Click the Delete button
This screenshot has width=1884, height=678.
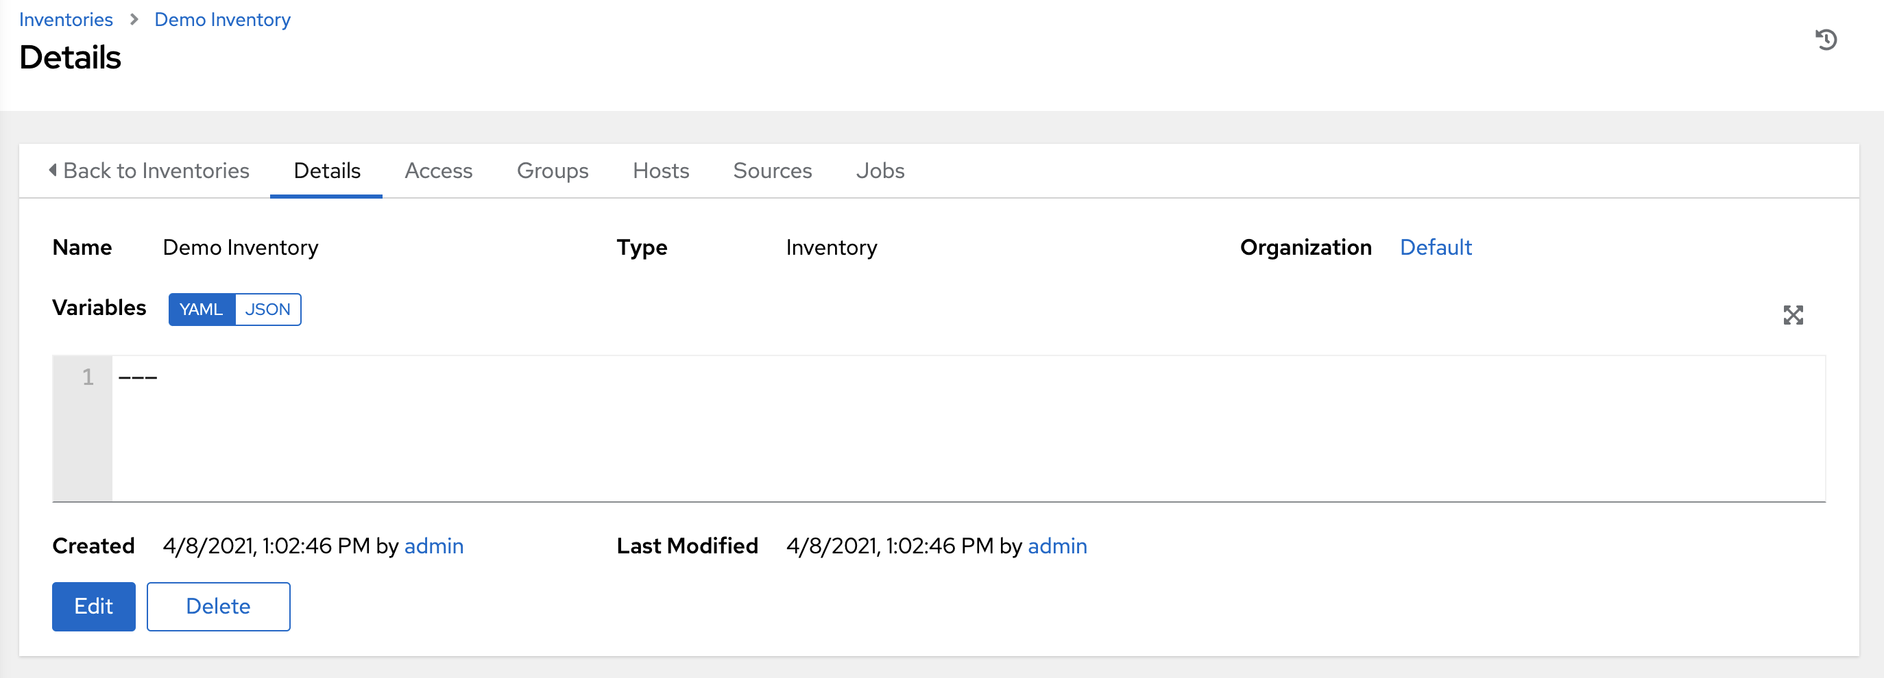pyautogui.click(x=218, y=606)
